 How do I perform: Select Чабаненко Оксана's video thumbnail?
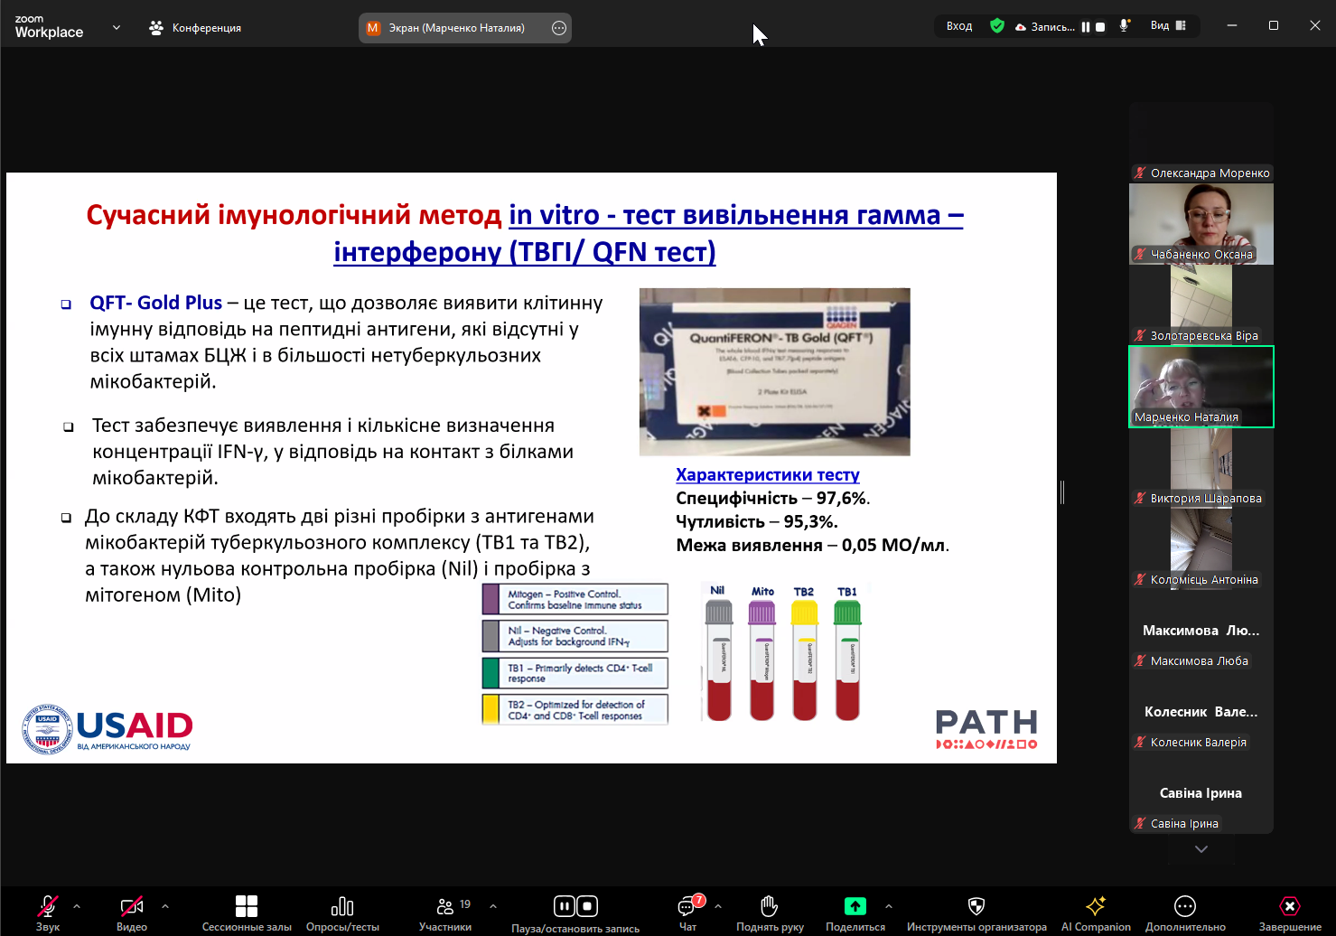click(1201, 223)
